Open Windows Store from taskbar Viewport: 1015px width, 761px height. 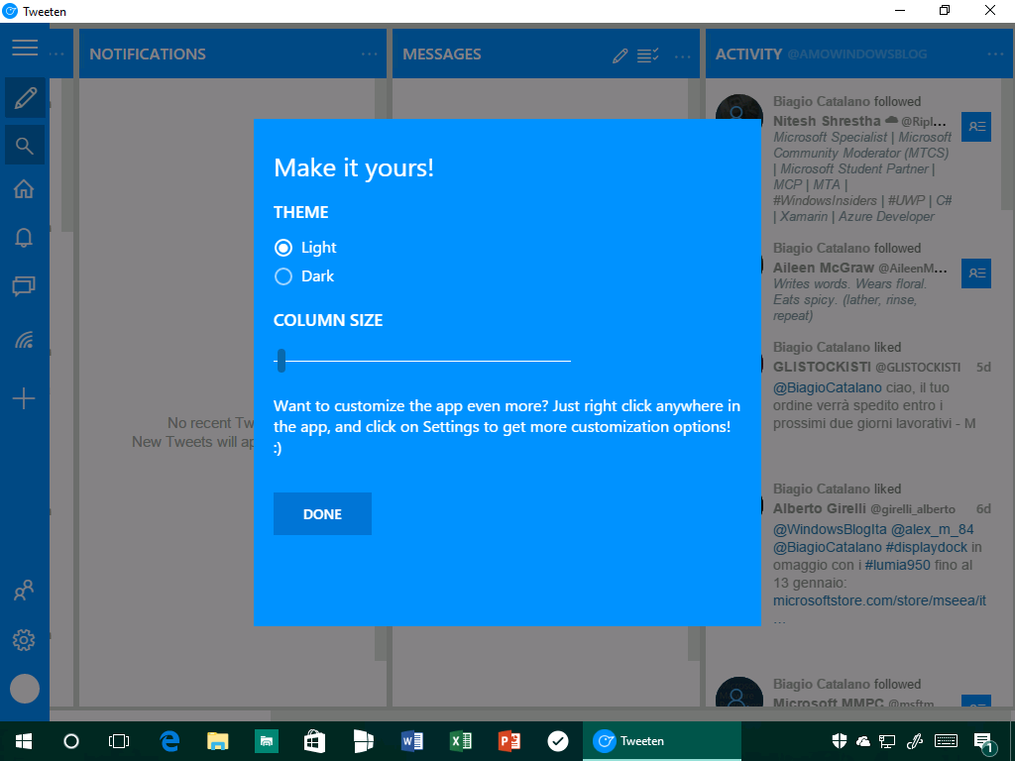(314, 741)
